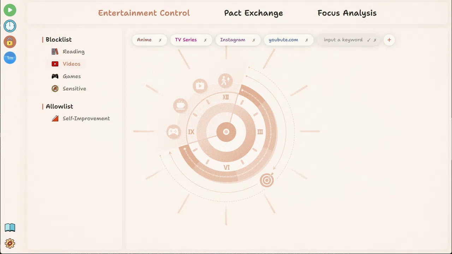Click the Blocklist section heading

click(x=59, y=40)
